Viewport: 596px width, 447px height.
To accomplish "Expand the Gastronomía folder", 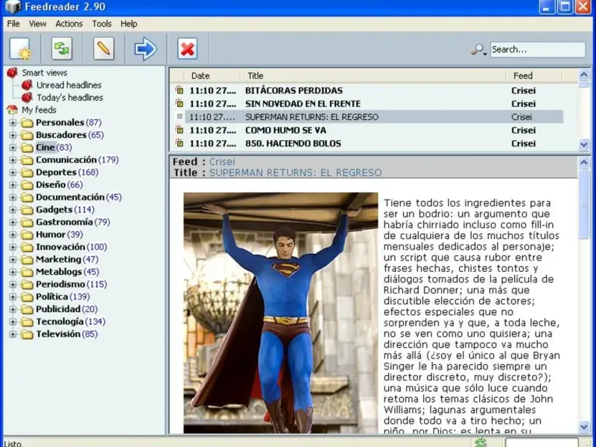I will tap(13, 222).
